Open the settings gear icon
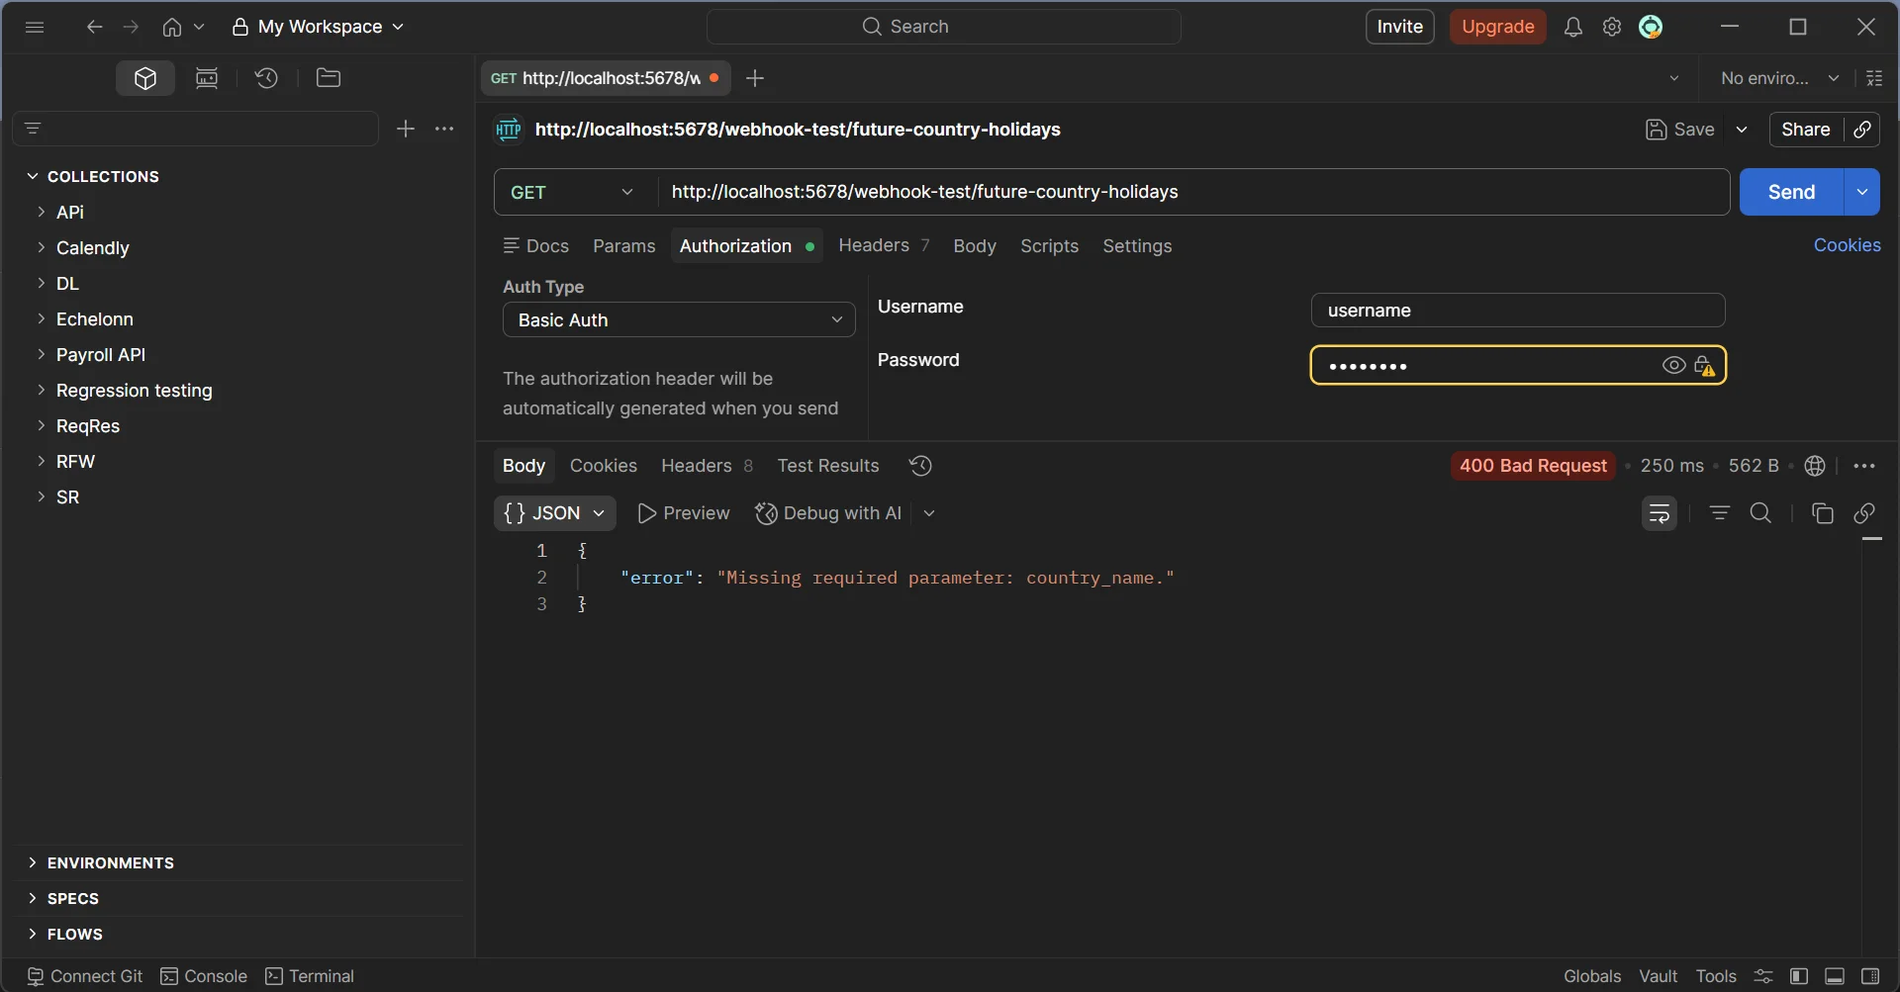This screenshot has height=992, width=1900. coord(1612,27)
